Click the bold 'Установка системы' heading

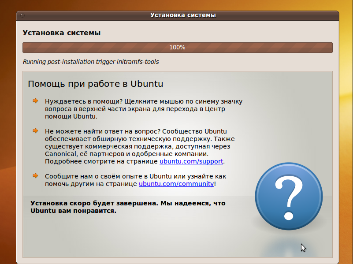[61, 33]
